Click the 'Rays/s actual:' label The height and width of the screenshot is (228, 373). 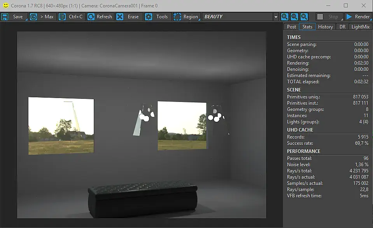point(301,177)
